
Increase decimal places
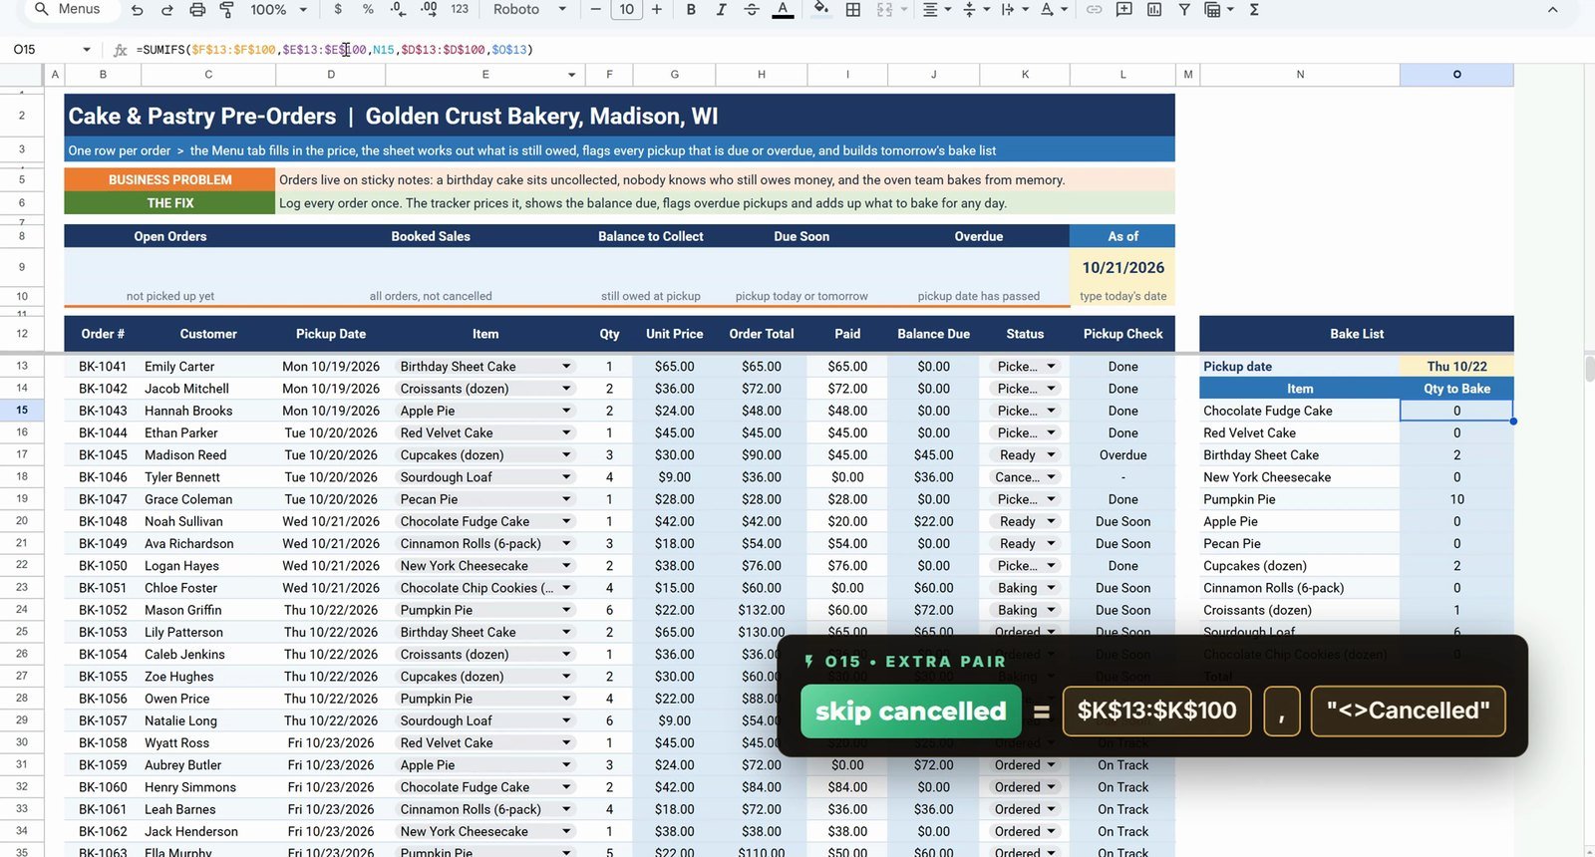pyautogui.click(x=430, y=10)
